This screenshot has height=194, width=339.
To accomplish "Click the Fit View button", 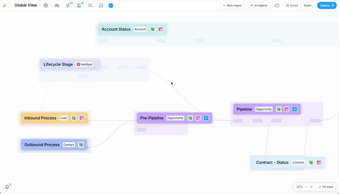I will coord(326,187).
